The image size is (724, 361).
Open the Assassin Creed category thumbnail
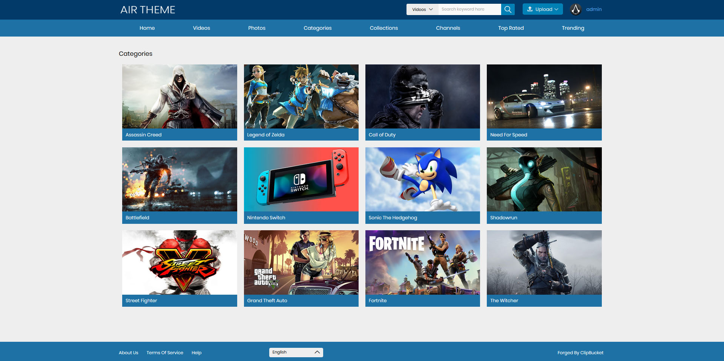[179, 96]
